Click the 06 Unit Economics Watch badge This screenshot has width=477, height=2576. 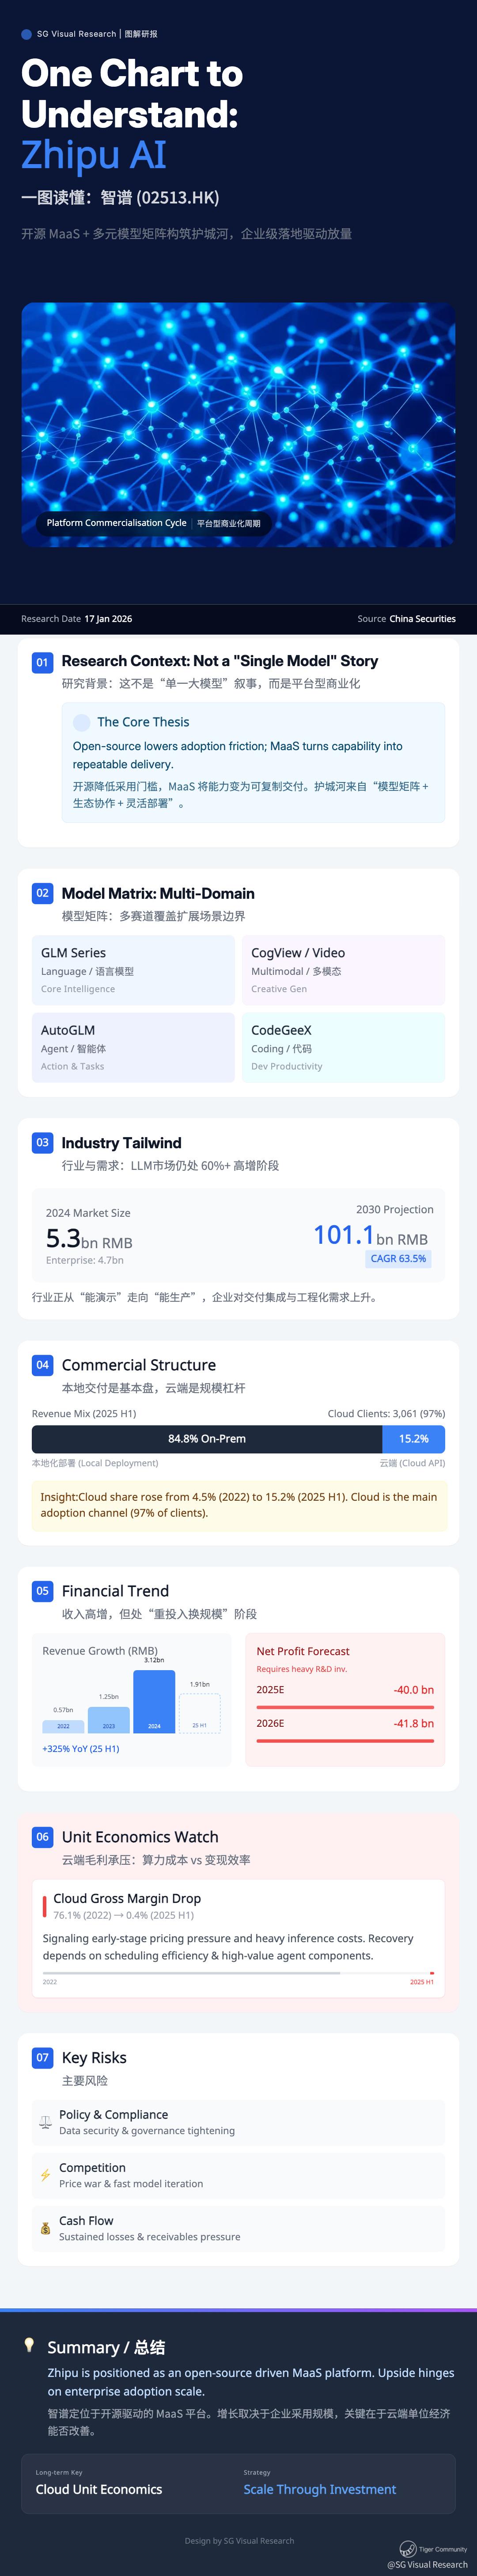tap(42, 1836)
